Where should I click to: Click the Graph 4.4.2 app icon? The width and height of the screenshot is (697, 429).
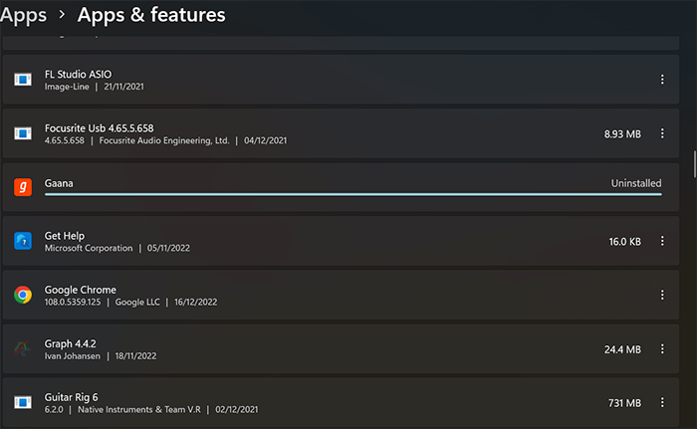pyautogui.click(x=22, y=348)
